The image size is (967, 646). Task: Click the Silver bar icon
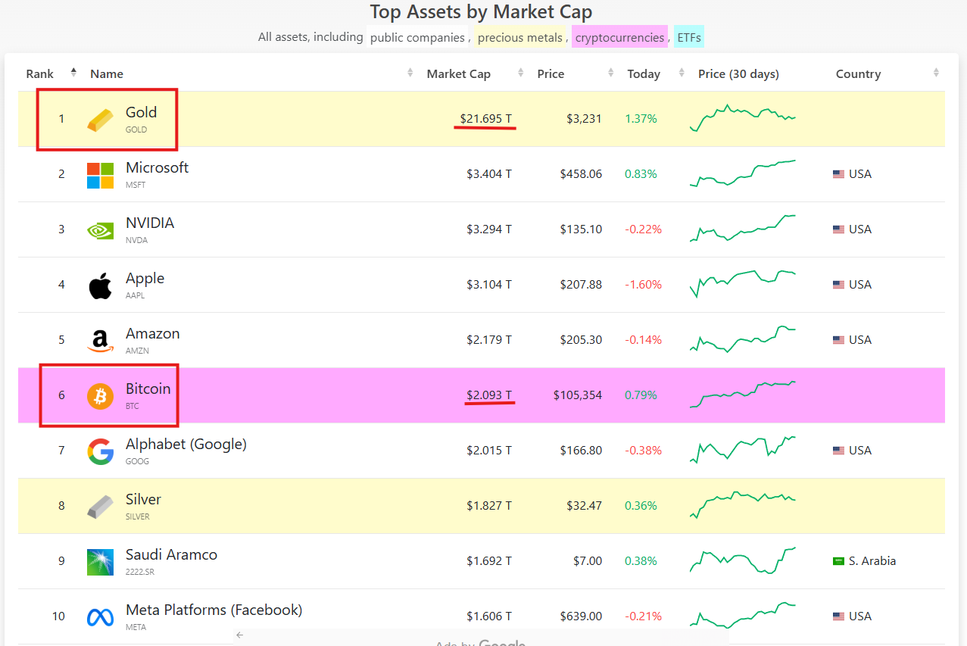[100, 507]
